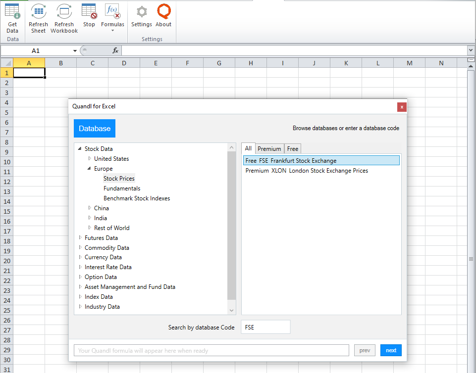Click the Quandl formula output field
Viewport: 476px width, 373px height.
pos(212,351)
